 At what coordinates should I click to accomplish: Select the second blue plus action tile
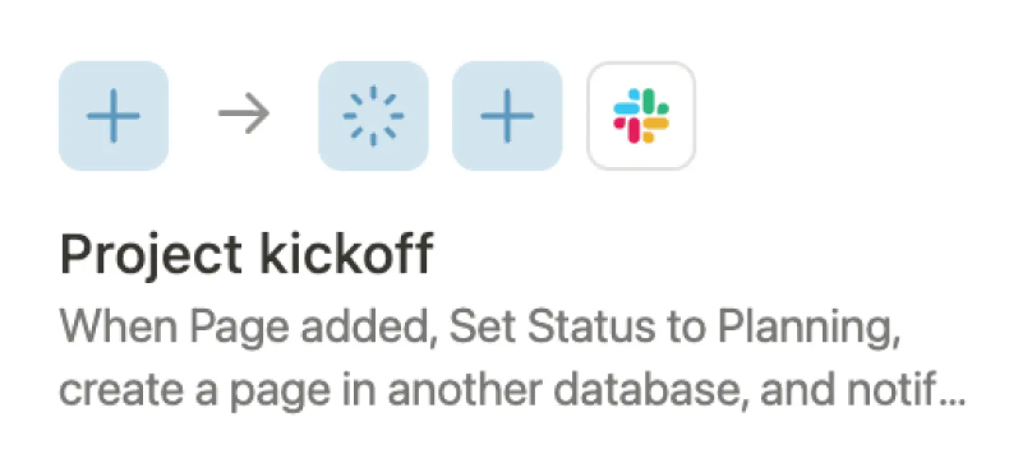point(507,115)
